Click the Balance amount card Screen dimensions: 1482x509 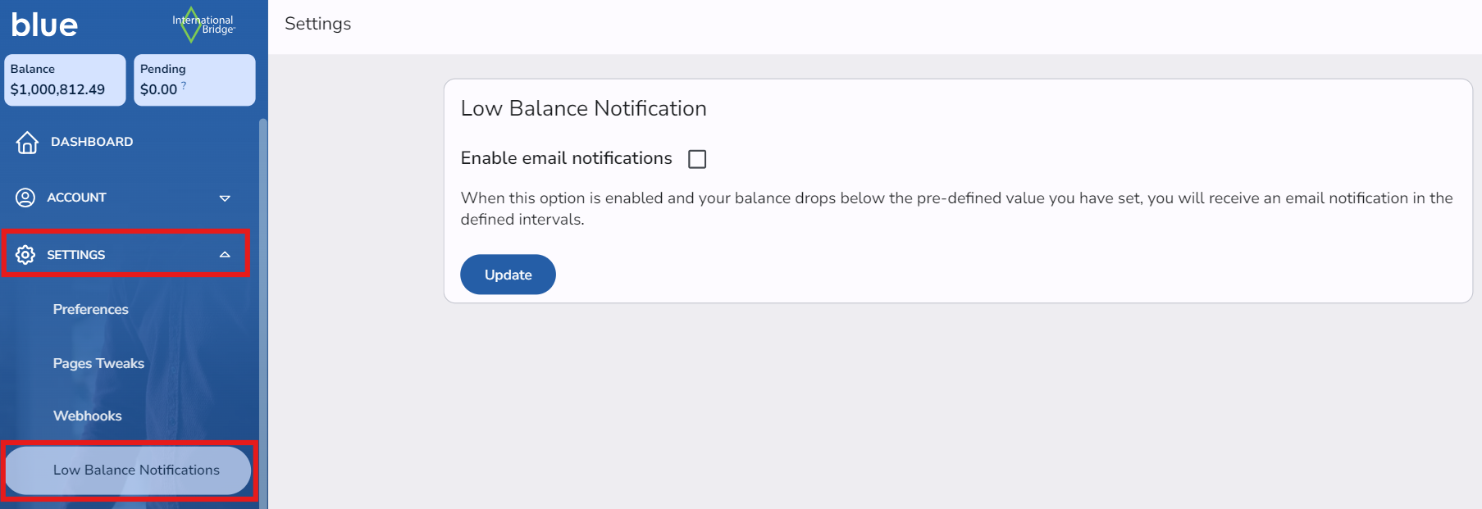pyautogui.click(x=65, y=80)
